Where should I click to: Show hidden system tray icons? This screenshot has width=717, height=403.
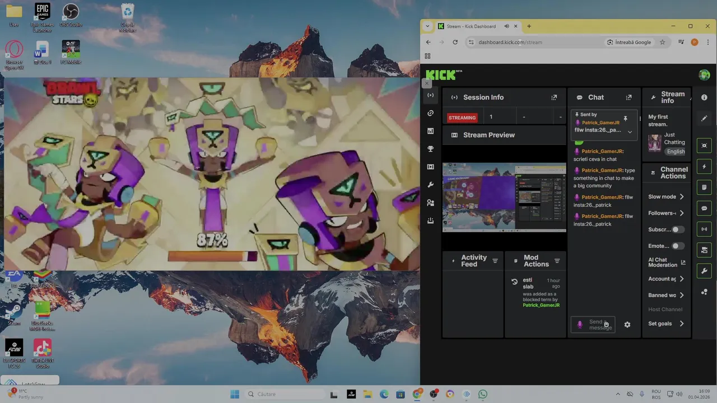(x=618, y=394)
